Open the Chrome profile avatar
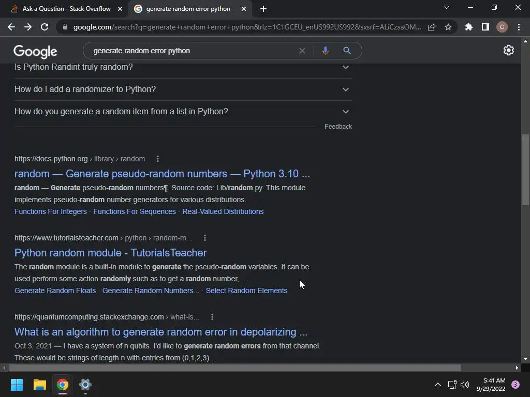The height and width of the screenshot is (397, 530). tap(502, 27)
